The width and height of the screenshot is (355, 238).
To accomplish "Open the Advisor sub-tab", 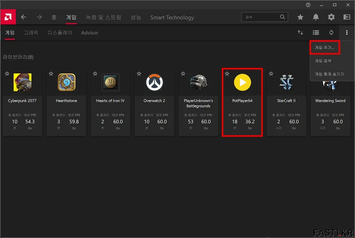I will 90,33.
